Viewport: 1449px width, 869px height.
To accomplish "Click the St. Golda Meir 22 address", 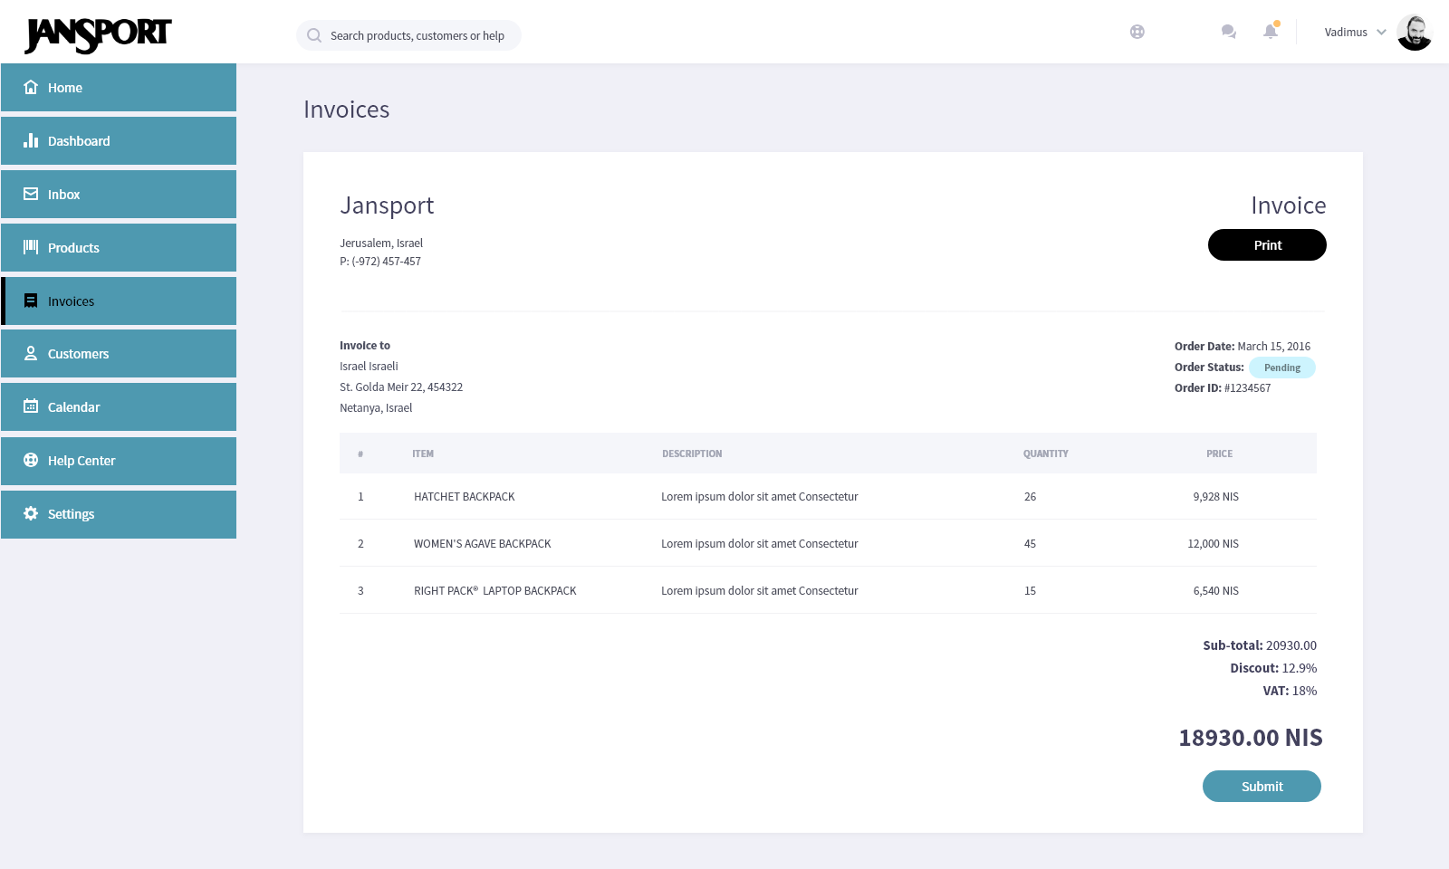I will (x=401, y=387).
